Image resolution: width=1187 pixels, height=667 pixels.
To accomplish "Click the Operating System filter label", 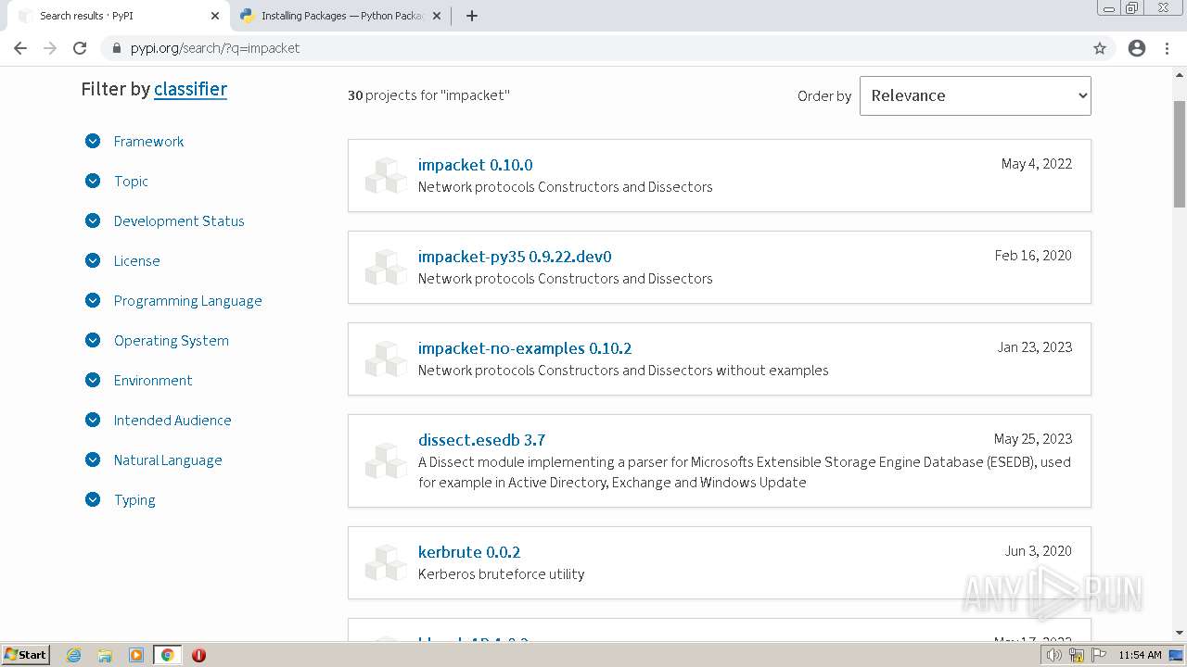I will 171,341.
